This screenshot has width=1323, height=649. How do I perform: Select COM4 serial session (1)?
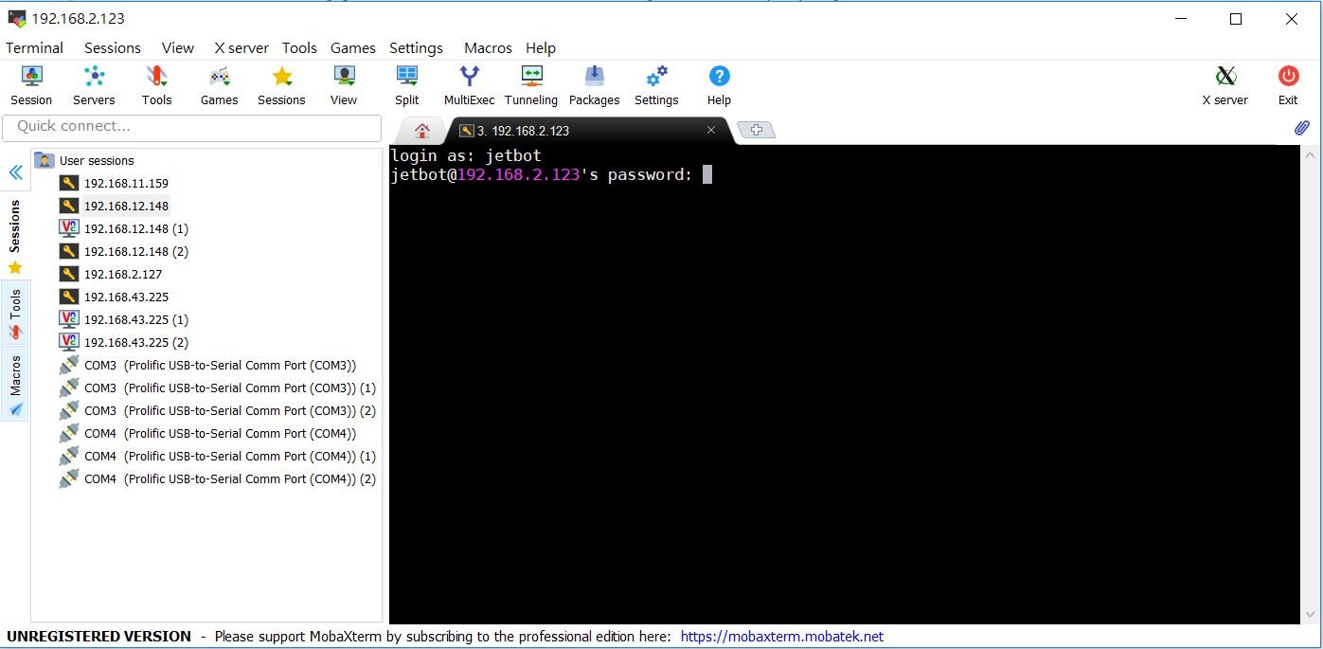218,456
